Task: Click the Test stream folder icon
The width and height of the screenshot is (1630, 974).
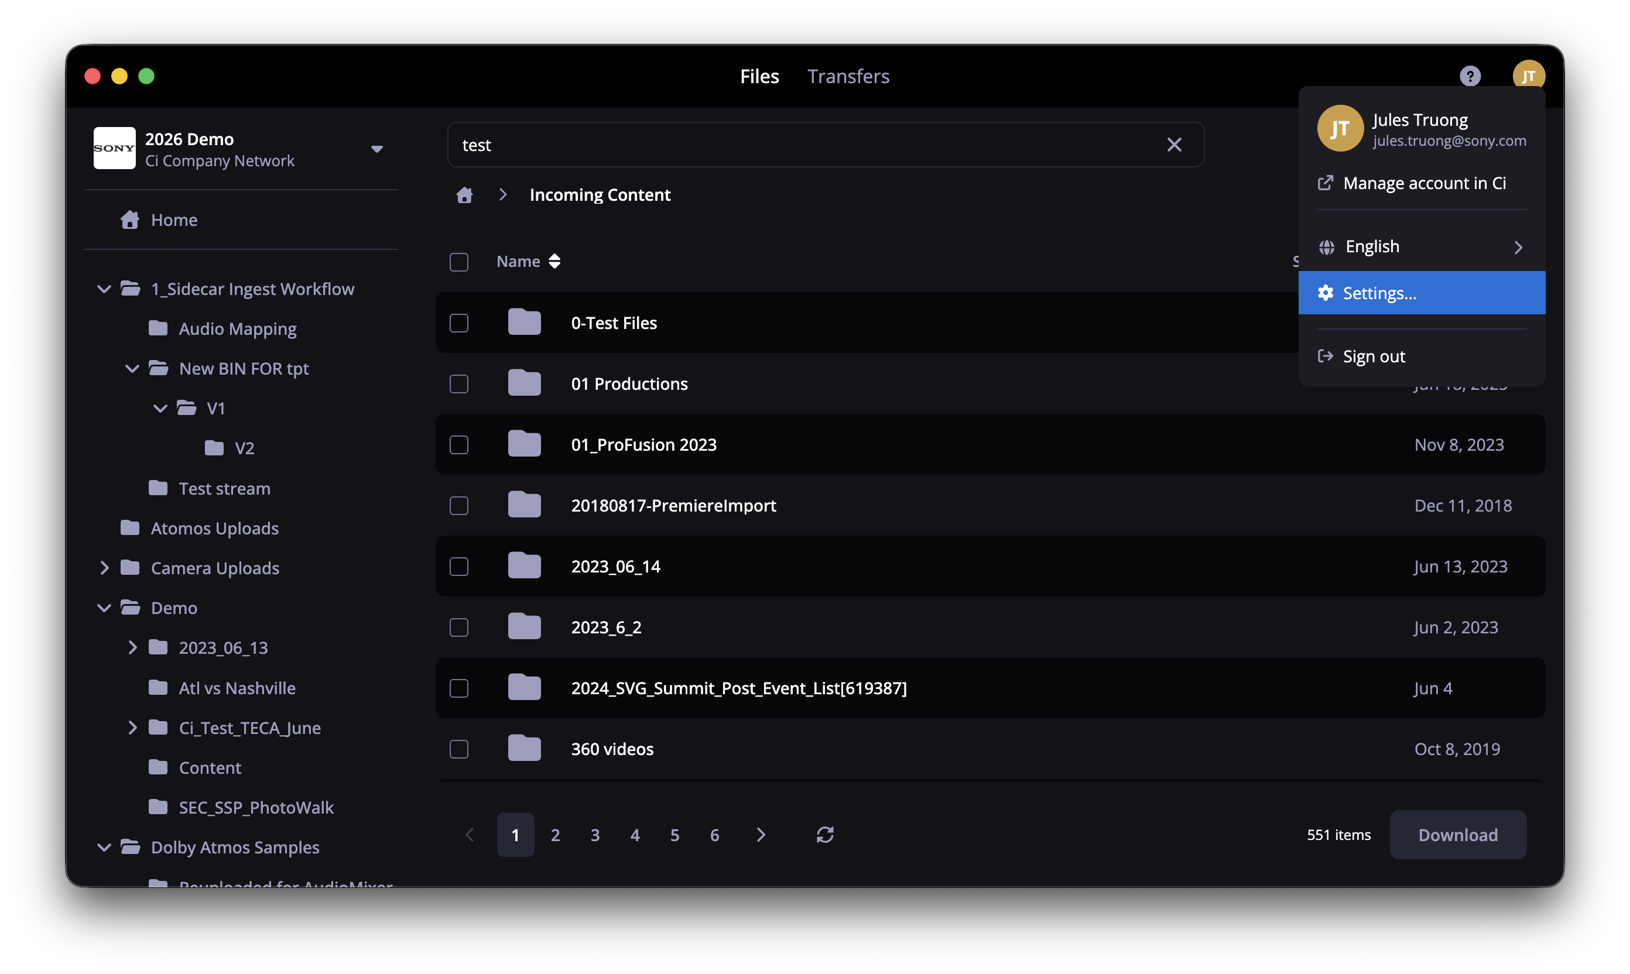Action: (157, 488)
